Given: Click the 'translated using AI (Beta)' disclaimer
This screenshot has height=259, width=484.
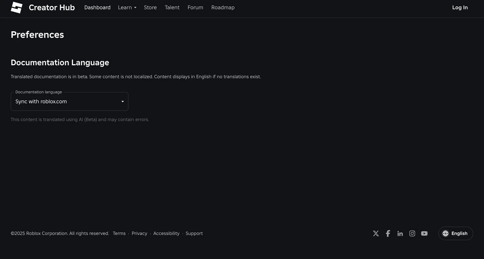Looking at the screenshot, I should (80, 119).
